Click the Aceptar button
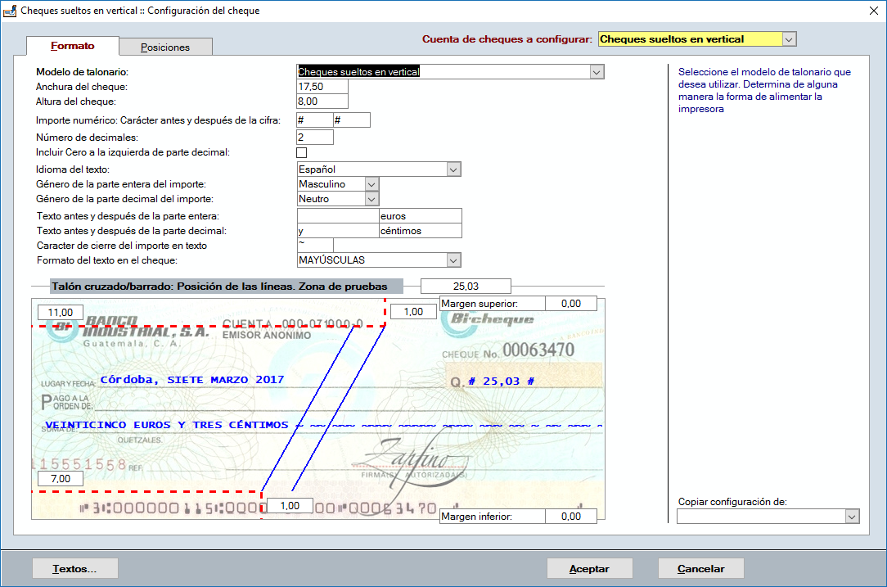The height and width of the screenshot is (587, 887). click(589, 567)
